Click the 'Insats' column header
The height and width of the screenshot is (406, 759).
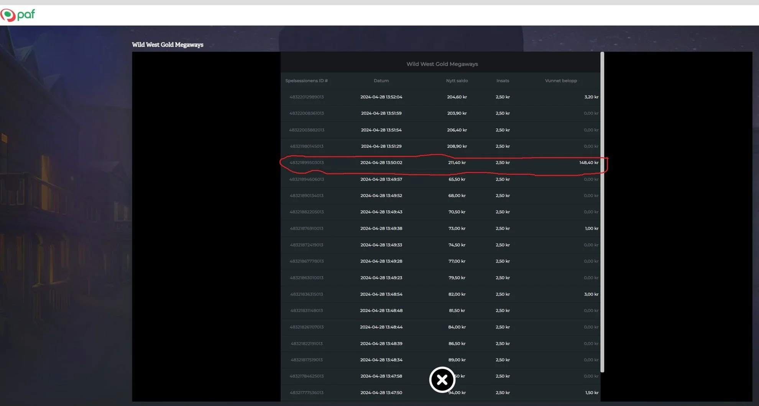[x=503, y=81]
